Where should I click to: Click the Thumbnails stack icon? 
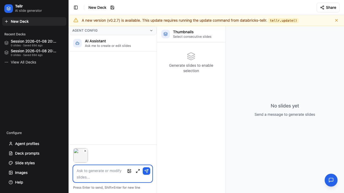[x=165, y=34]
